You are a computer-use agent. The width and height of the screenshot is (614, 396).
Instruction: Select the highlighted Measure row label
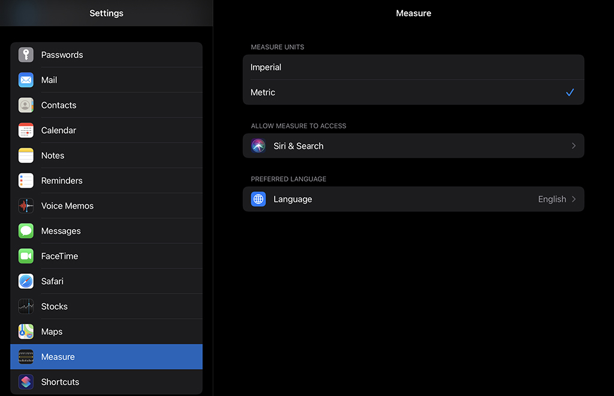point(58,356)
